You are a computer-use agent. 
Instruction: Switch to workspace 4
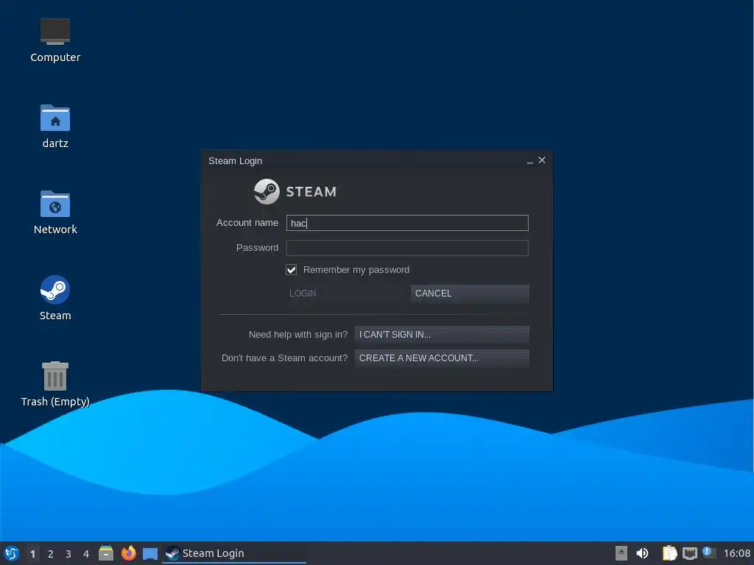pos(86,554)
